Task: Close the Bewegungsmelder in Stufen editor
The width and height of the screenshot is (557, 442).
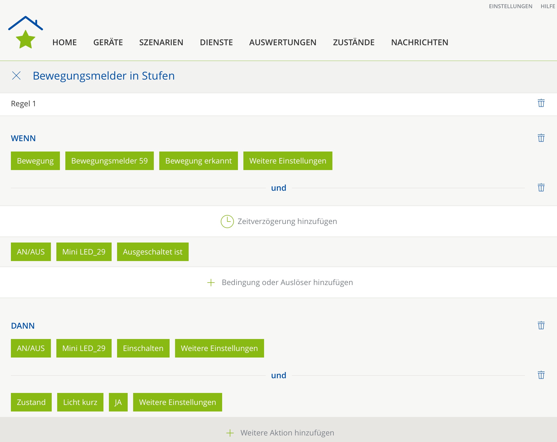Action: [16, 76]
